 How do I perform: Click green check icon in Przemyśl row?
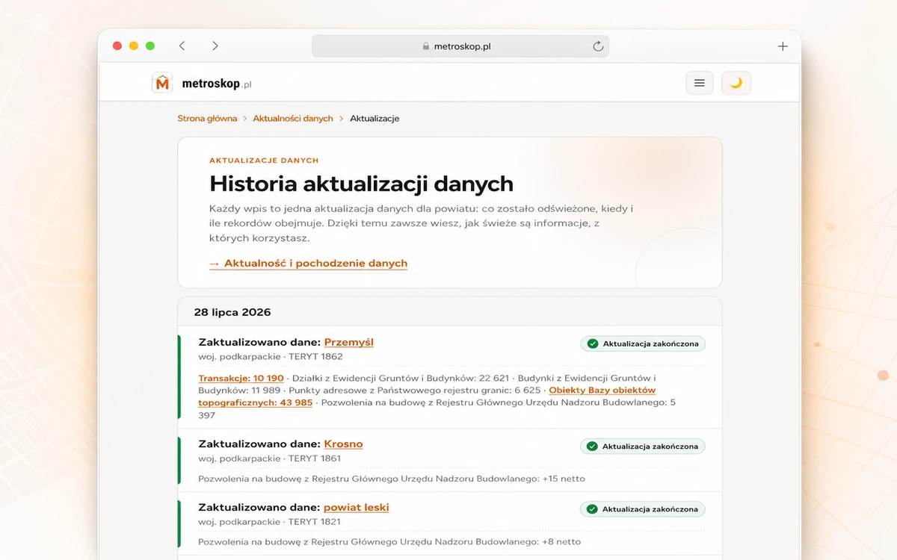tap(593, 344)
